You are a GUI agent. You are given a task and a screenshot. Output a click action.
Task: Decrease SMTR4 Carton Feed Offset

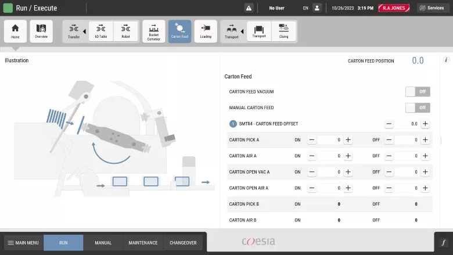389,124
